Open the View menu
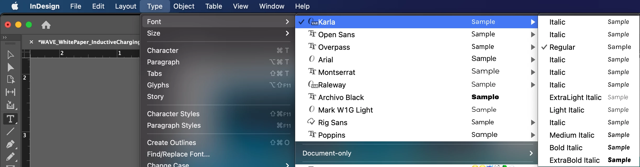This screenshot has width=640, height=167. click(x=240, y=6)
